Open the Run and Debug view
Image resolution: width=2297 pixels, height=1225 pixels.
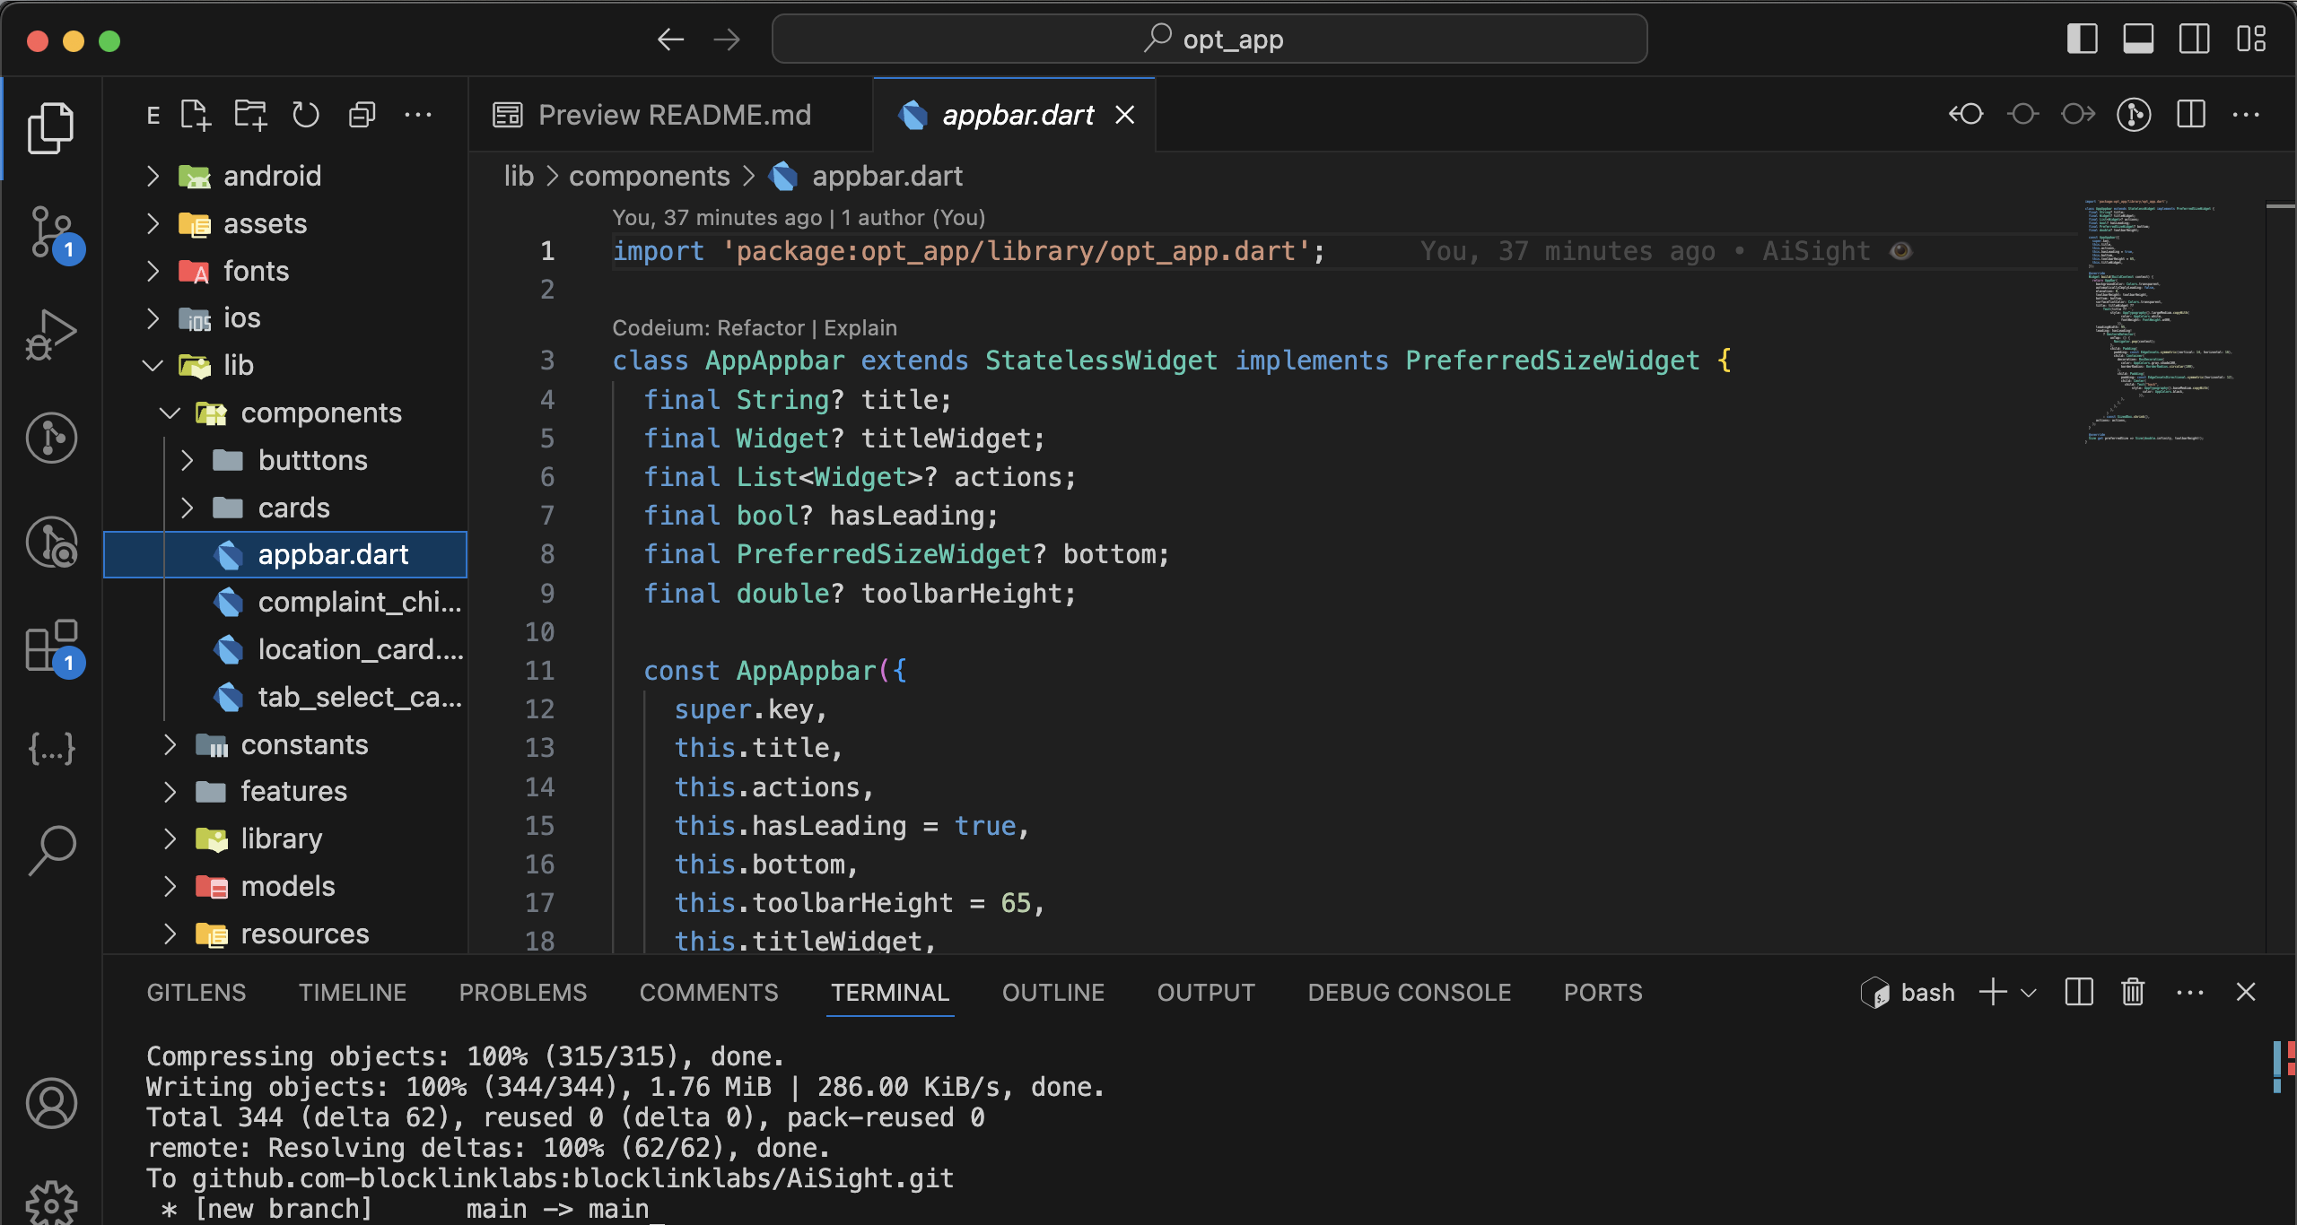tap(51, 334)
